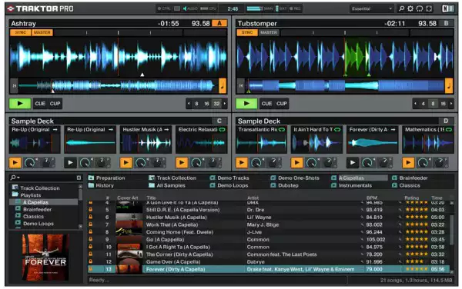The width and height of the screenshot is (462, 289).
Task: Toggle fullscreen mode icon in header
Action: pyautogui.click(x=429, y=8)
